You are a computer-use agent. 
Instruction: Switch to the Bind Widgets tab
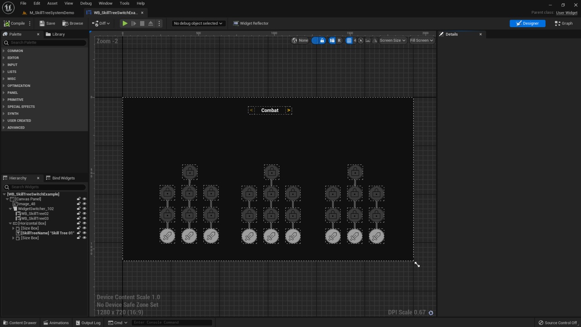click(63, 178)
